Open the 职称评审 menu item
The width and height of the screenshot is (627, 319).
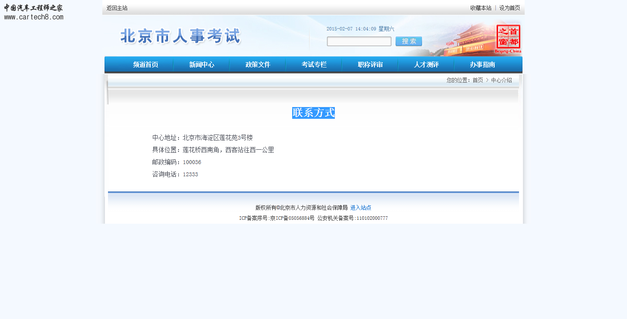[370, 65]
